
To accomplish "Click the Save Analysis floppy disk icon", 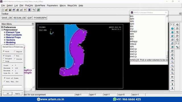I will [x=10, y=10].
